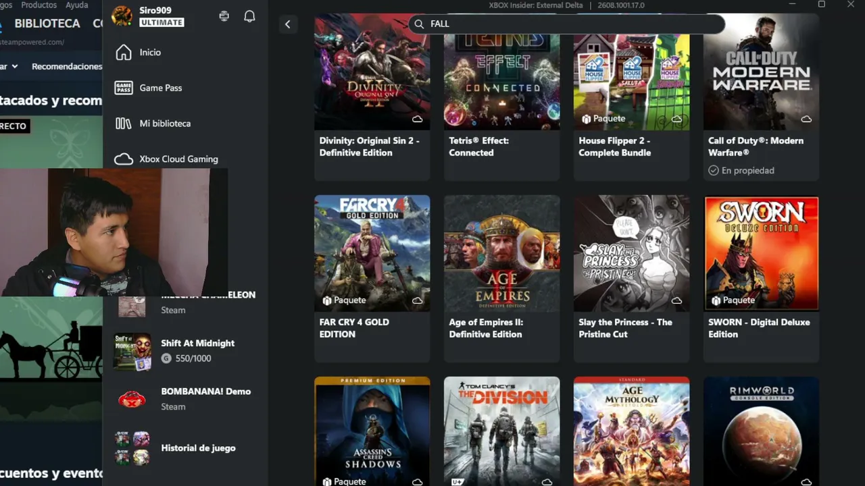This screenshot has height=486, width=865.
Task: Open the SWORN Deluxe Edition cover
Action: tap(761, 253)
